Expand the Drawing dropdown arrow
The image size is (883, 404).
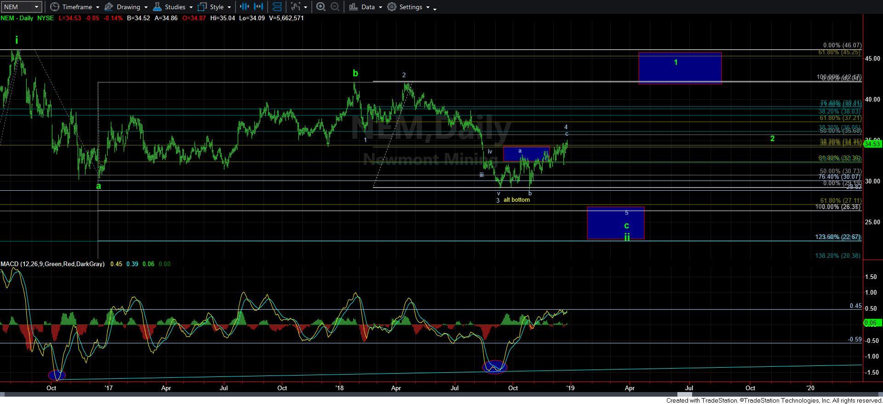(146, 7)
